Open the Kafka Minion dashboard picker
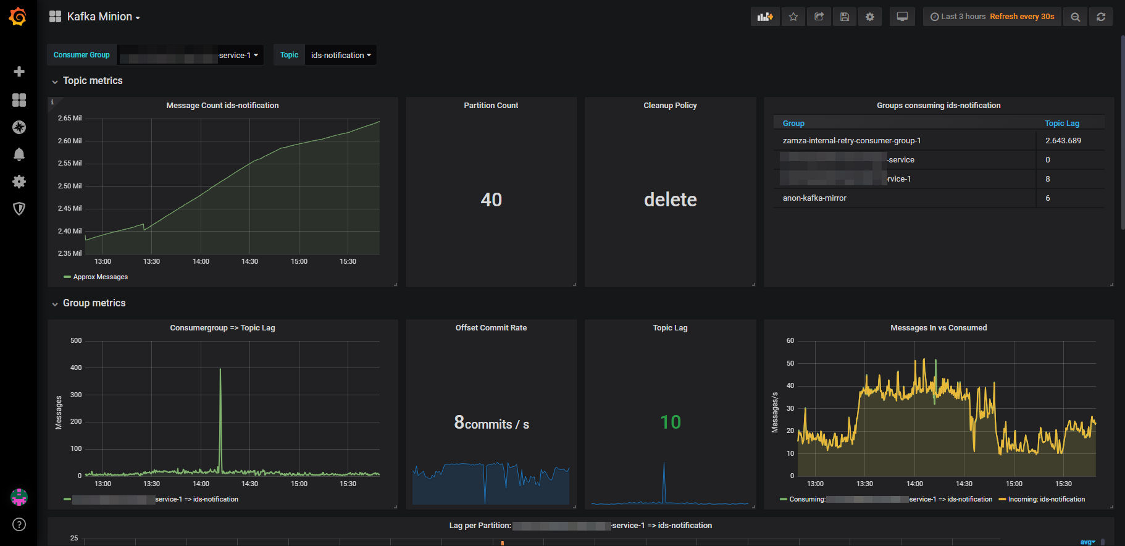This screenshot has height=546, width=1125. [103, 17]
